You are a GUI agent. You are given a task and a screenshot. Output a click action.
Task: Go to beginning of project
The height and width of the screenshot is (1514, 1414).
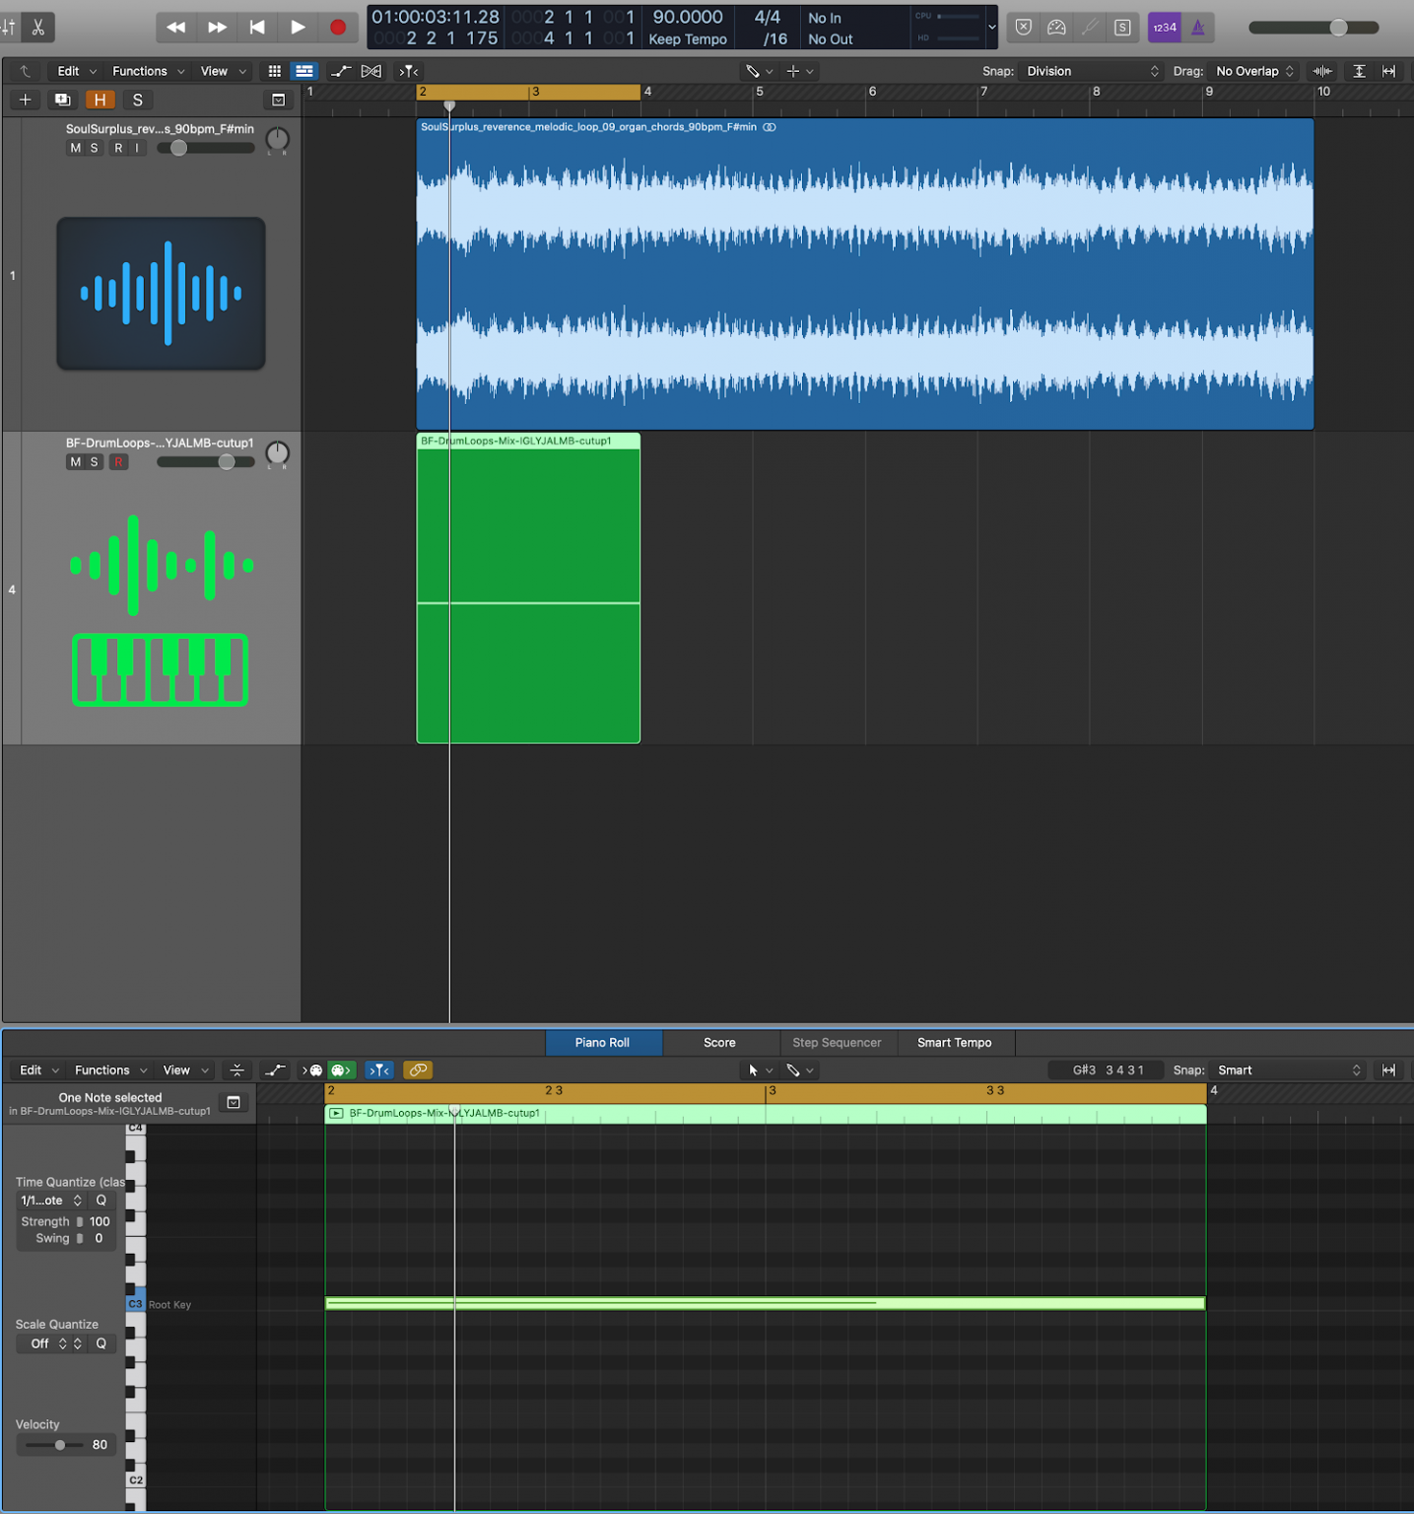tap(257, 28)
